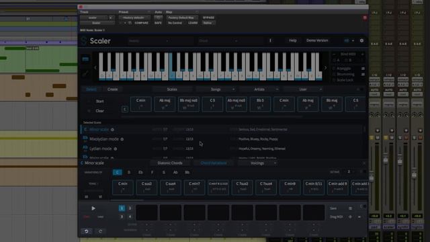The image size is (430, 242).
Task: Click the COMPARE button
Action: pos(142,23)
